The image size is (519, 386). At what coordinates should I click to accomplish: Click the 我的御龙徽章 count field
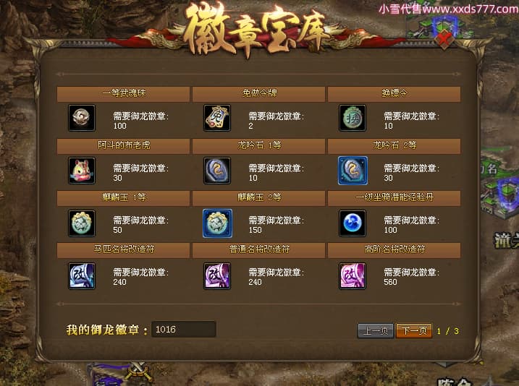[x=184, y=329]
